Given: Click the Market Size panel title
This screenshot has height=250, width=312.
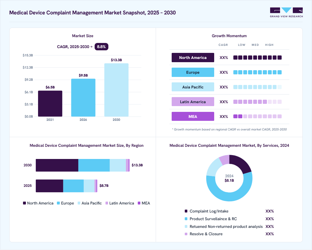Looking at the screenshot, I should pos(82,36).
